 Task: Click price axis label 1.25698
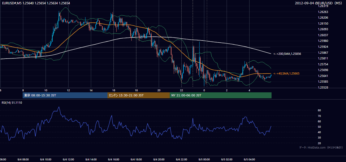[x=323, y=70]
